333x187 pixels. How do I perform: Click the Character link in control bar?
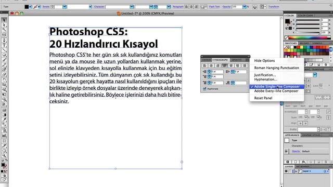99,7
